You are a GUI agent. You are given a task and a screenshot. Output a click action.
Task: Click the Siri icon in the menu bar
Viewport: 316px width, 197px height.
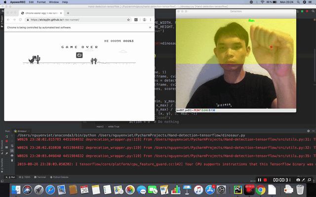[x=304, y=2]
